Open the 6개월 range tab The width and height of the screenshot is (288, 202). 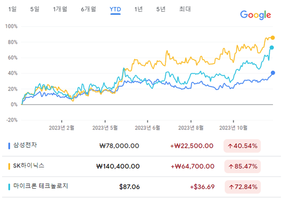[x=89, y=9]
